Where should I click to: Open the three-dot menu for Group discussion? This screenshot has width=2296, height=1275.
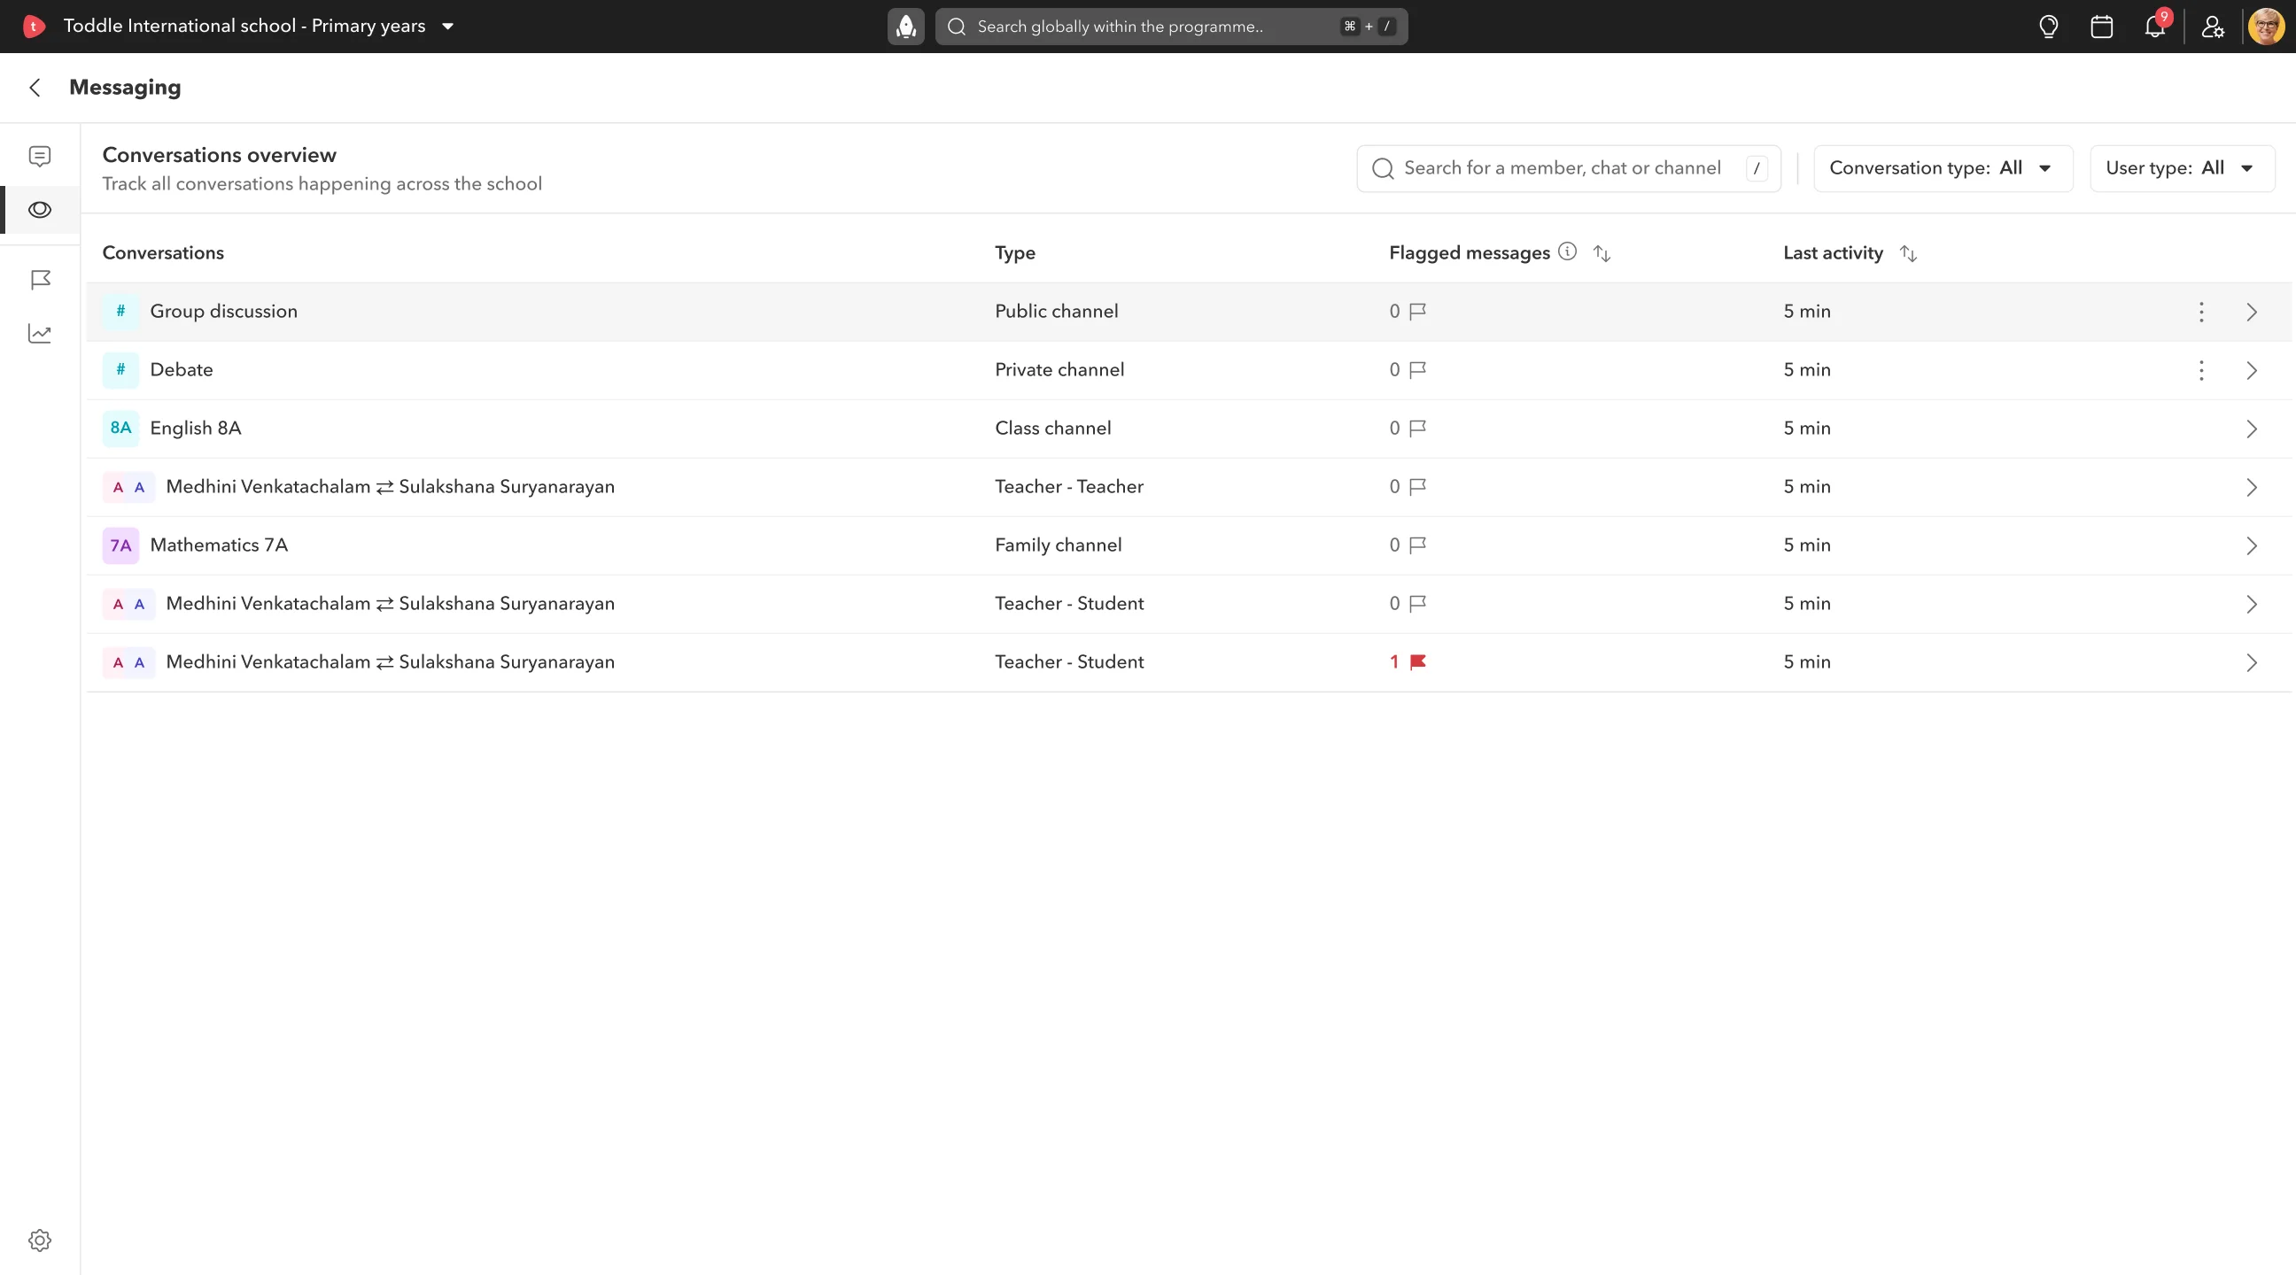click(x=2201, y=312)
